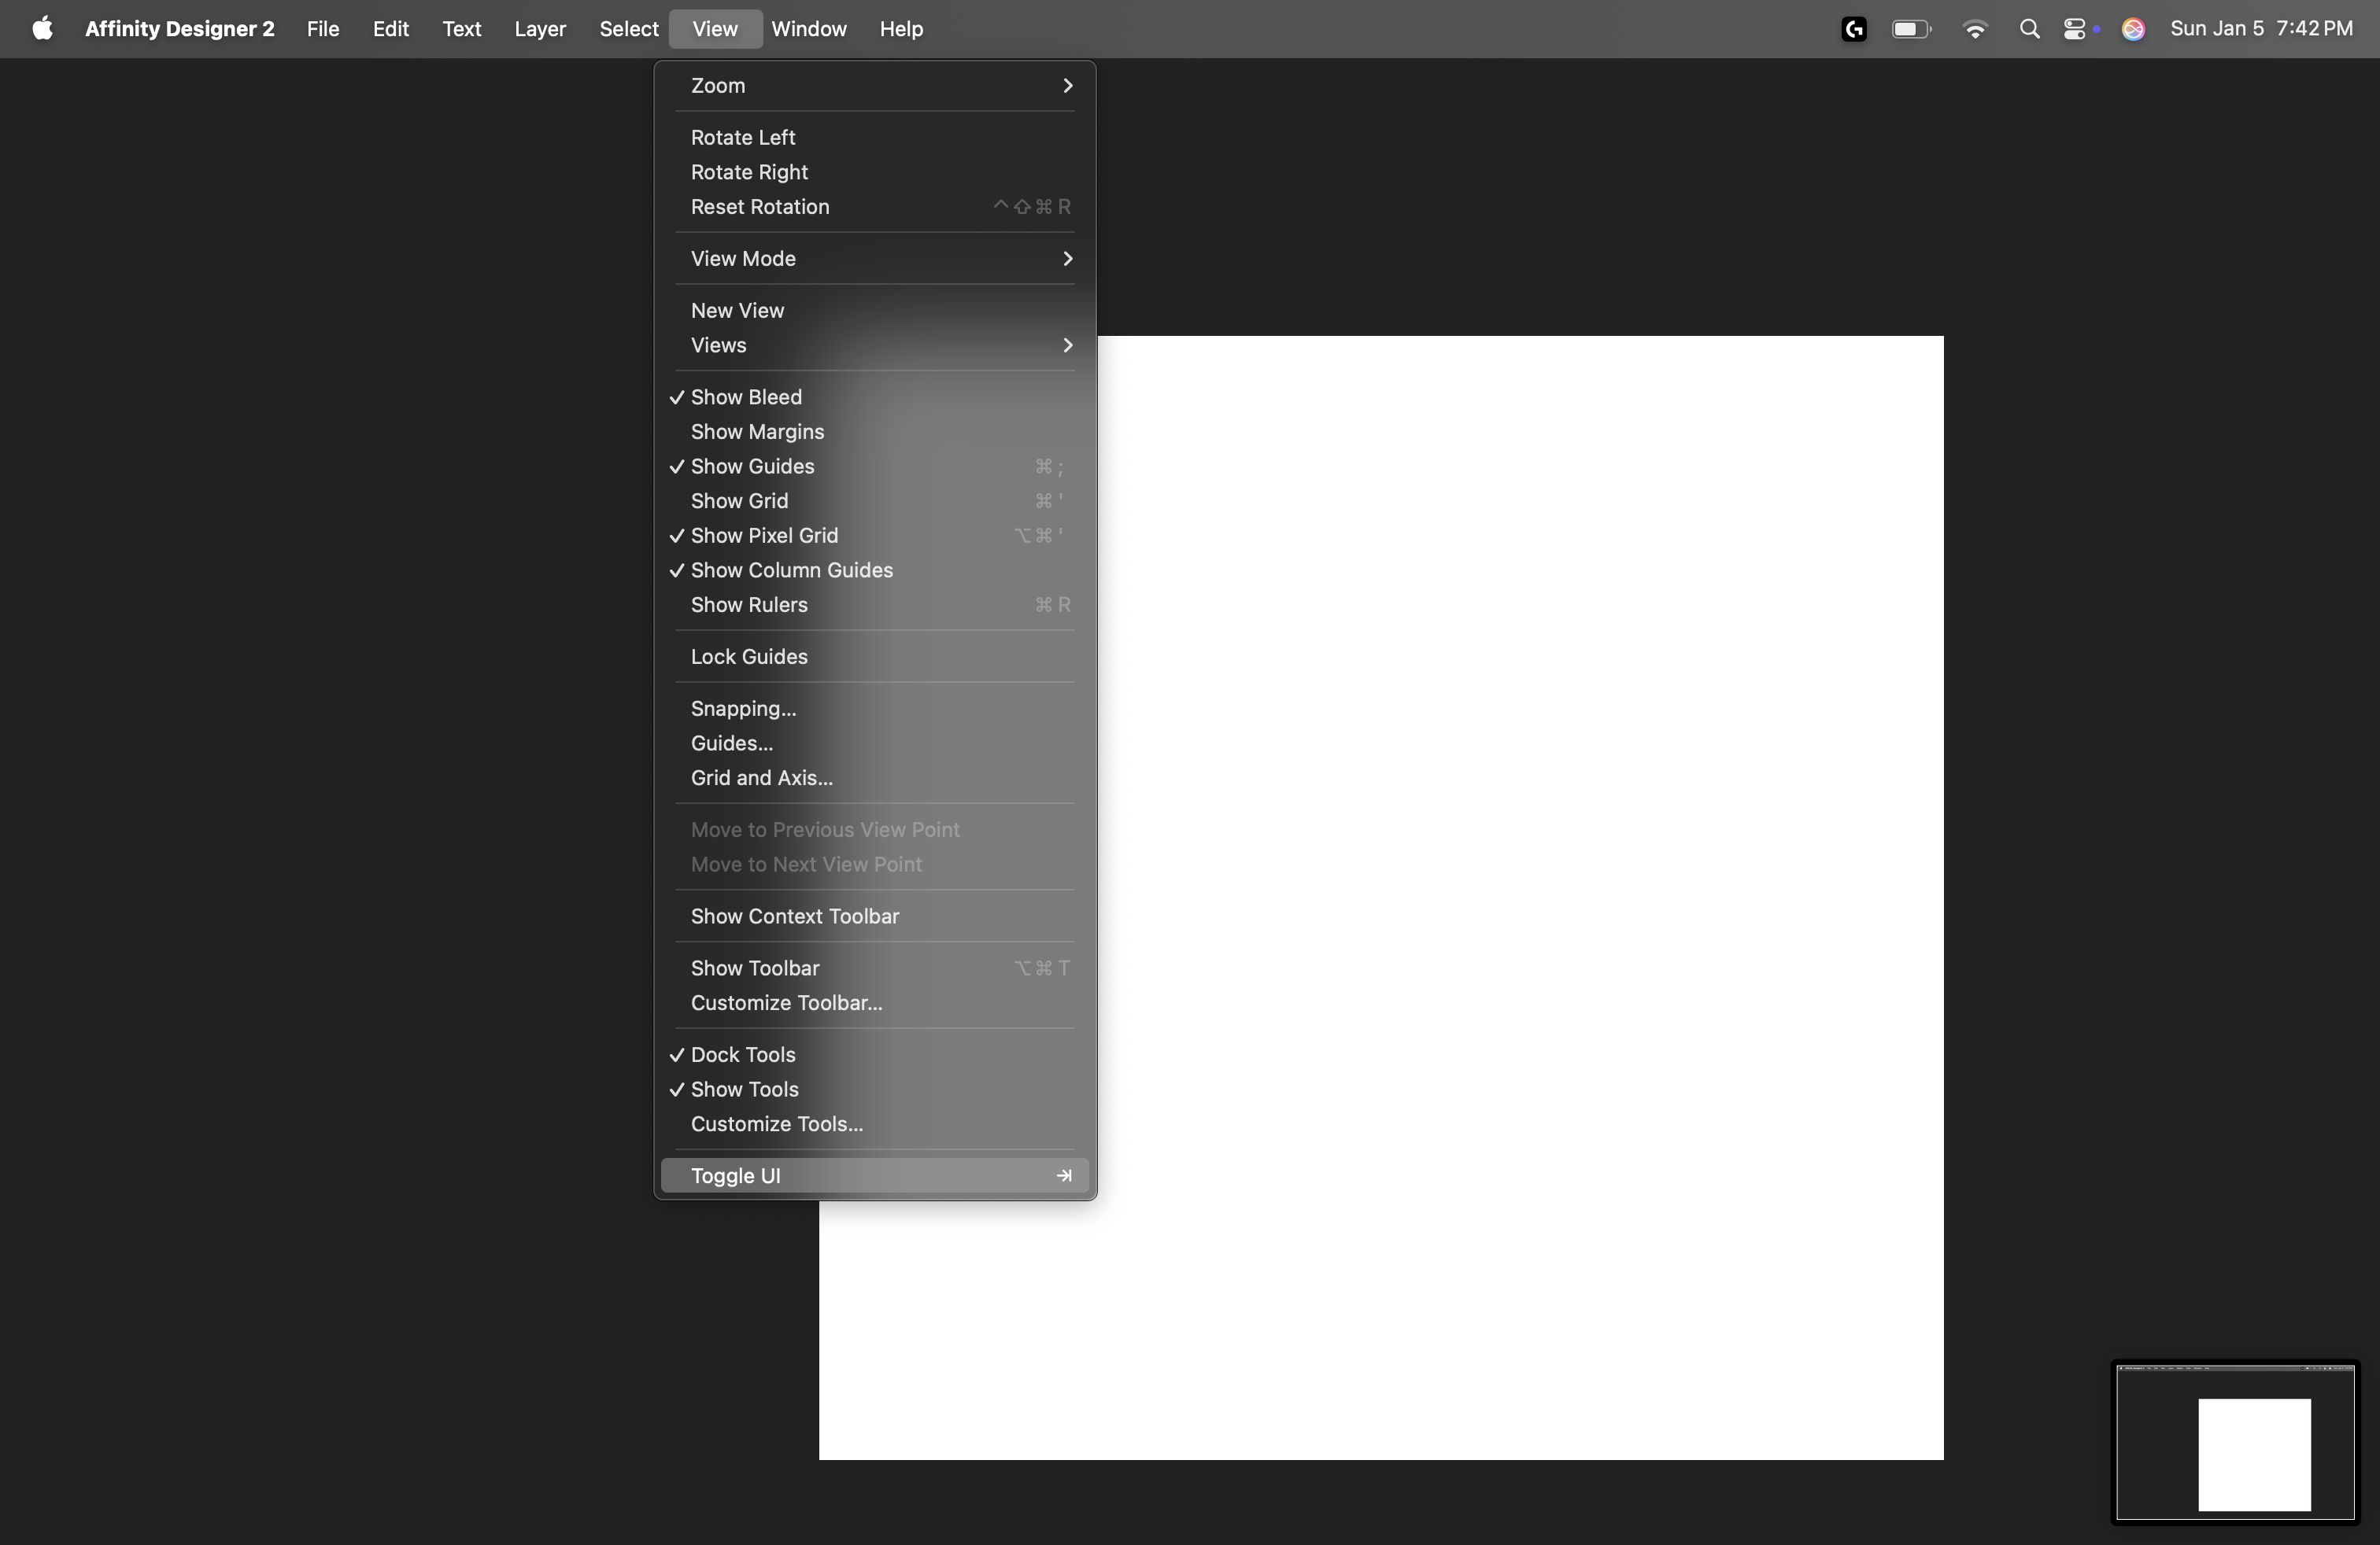The image size is (2380, 1545).
Task: Open the Window menu
Action: pos(809,29)
